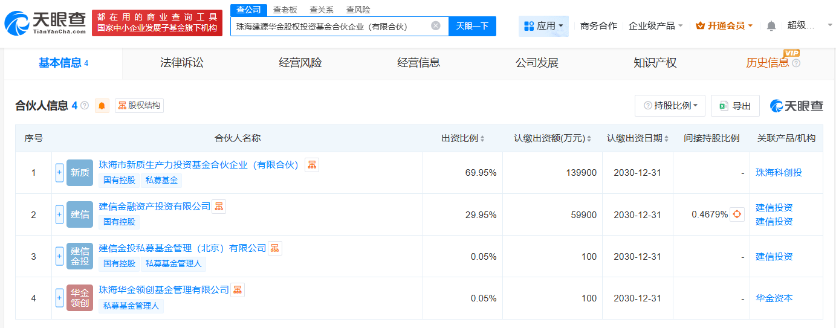Open the 应用 dropdown menu
Viewport: 836px width, 328px height.
coord(543,26)
